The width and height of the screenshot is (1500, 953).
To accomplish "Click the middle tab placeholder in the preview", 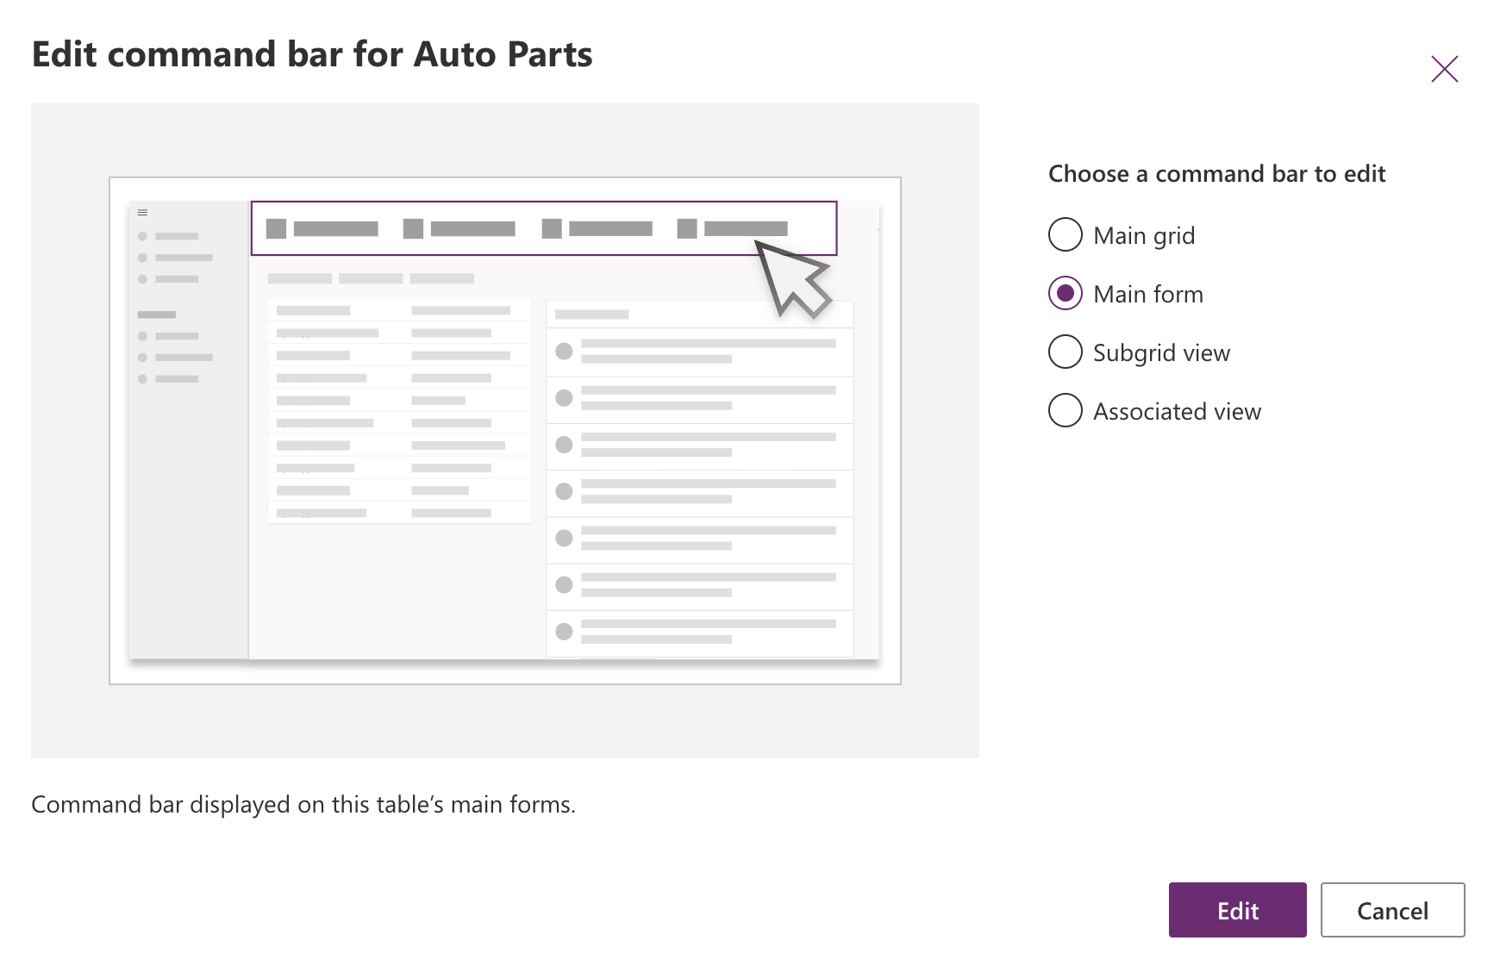I will (372, 278).
